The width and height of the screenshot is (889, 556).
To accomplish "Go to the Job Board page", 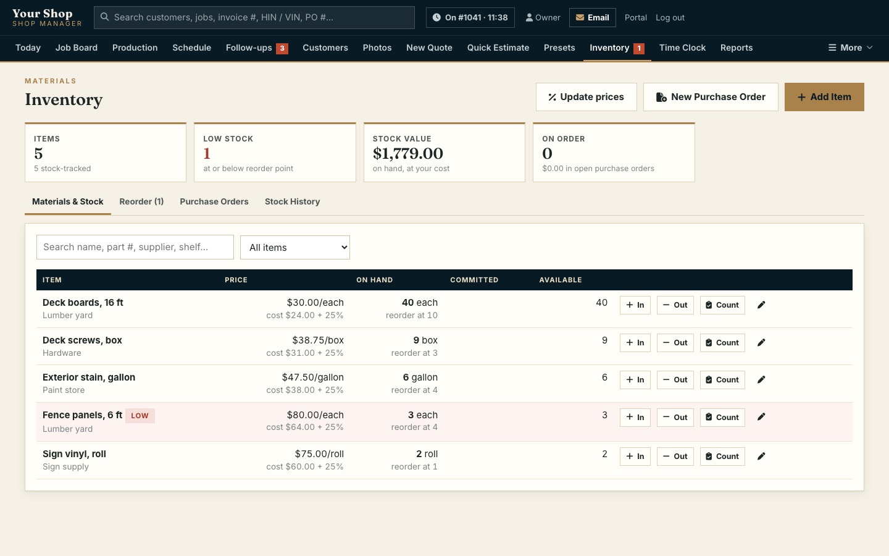I will [77, 48].
